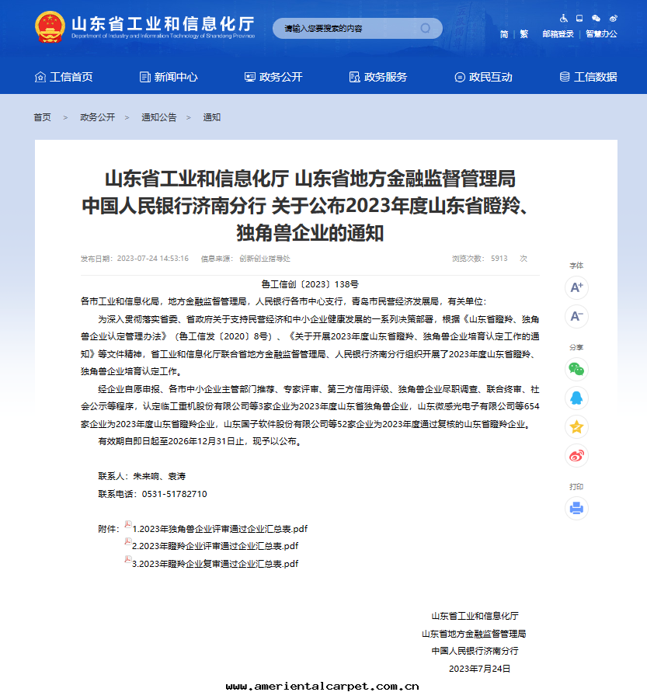
Task: Share the page to QQ
Action: coord(576,398)
